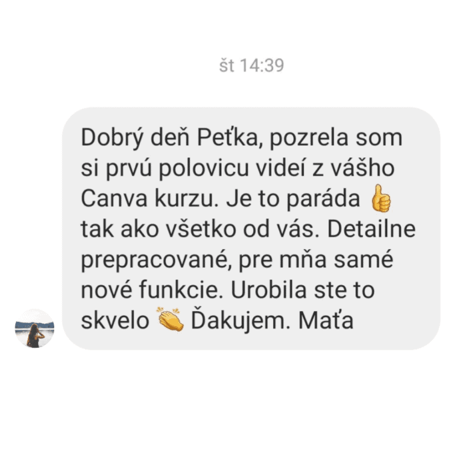The width and height of the screenshot is (463, 463).
Task: Click the word Detailne in the bubble
Action: tap(371, 229)
